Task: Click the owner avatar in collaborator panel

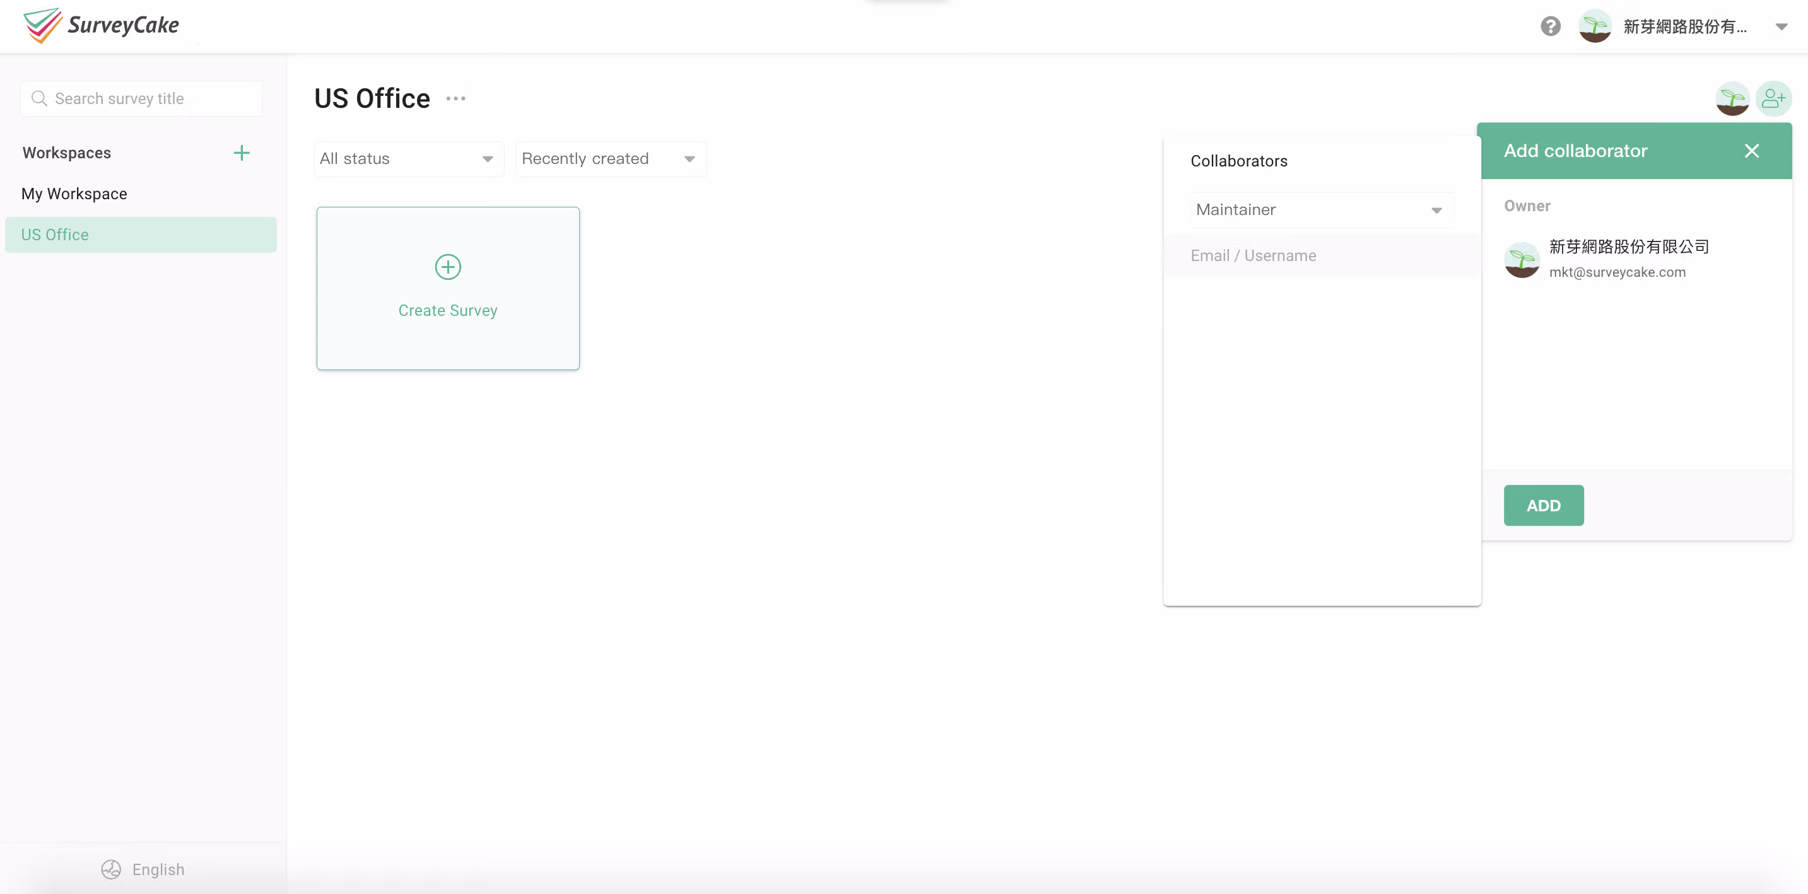Action: (1522, 259)
